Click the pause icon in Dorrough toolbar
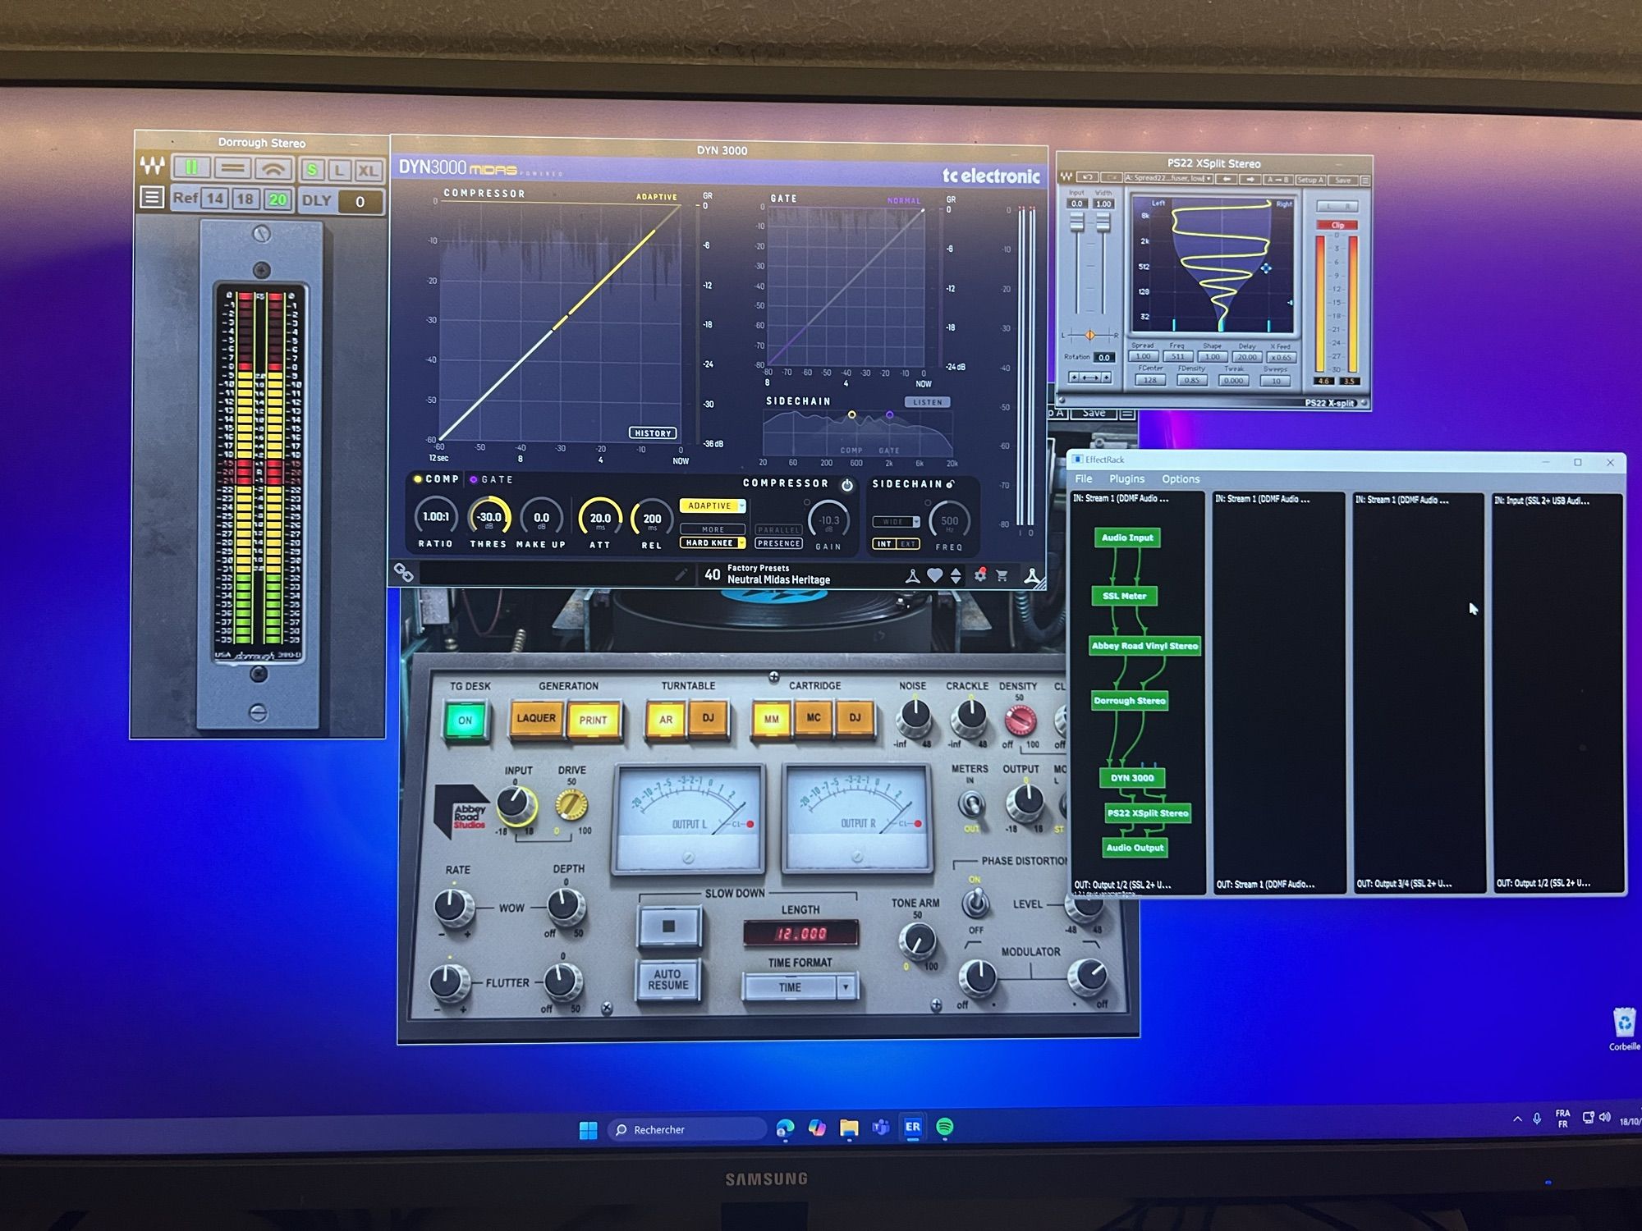 [x=192, y=167]
